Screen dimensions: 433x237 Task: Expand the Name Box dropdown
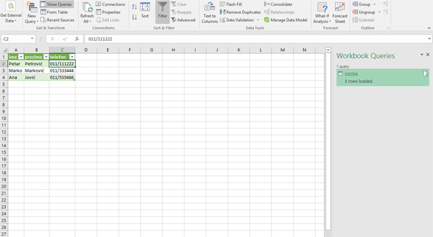(32, 39)
